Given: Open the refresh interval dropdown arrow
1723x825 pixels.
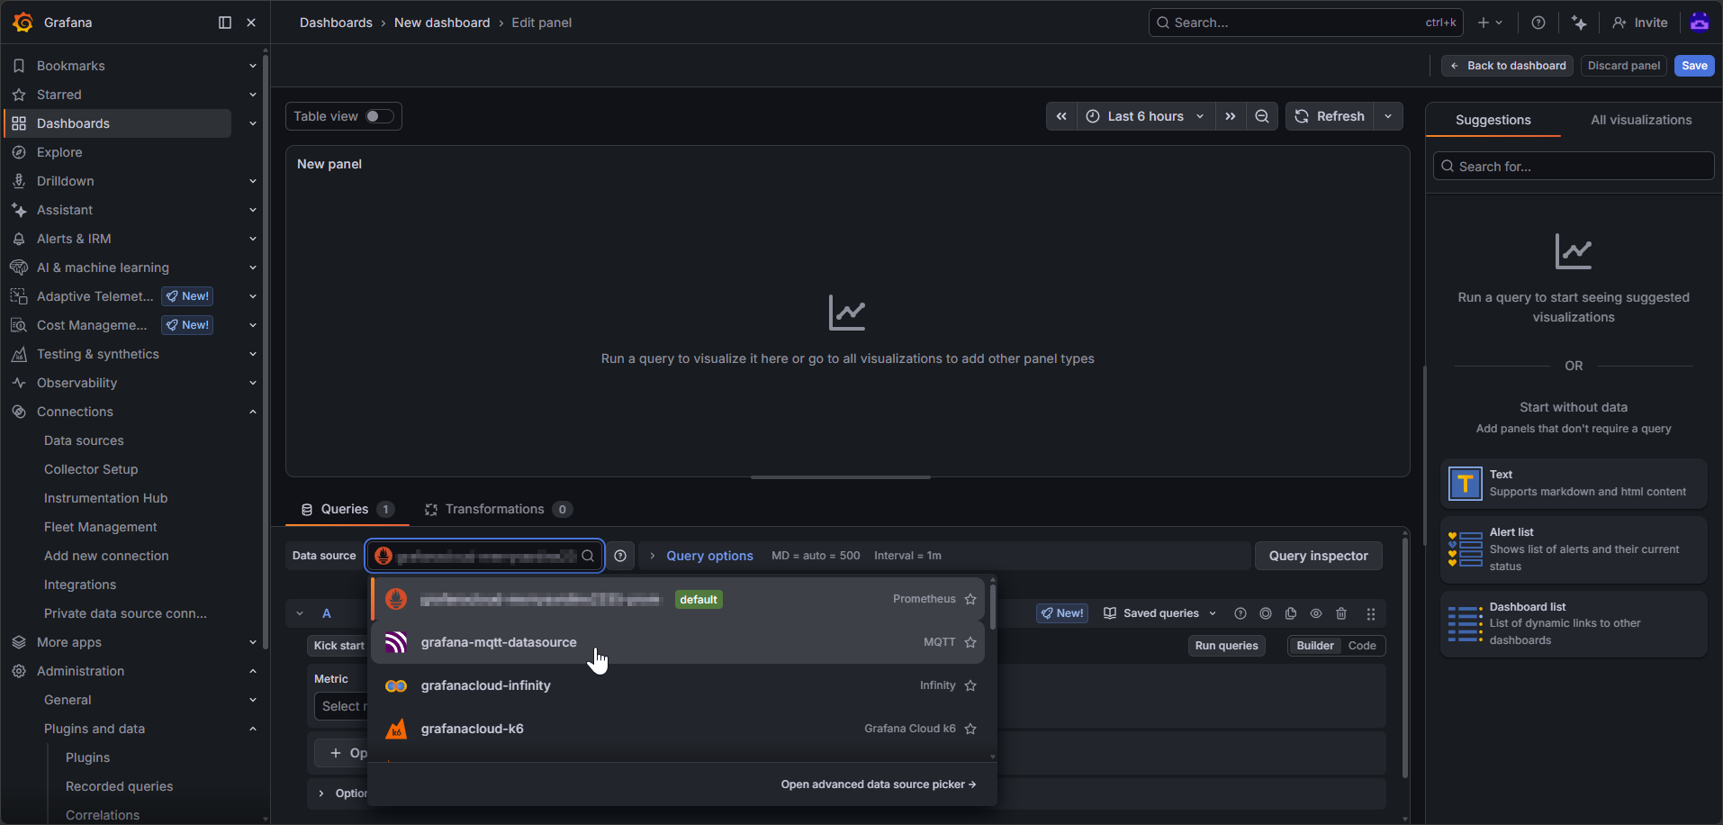Looking at the screenshot, I should click(1388, 116).
